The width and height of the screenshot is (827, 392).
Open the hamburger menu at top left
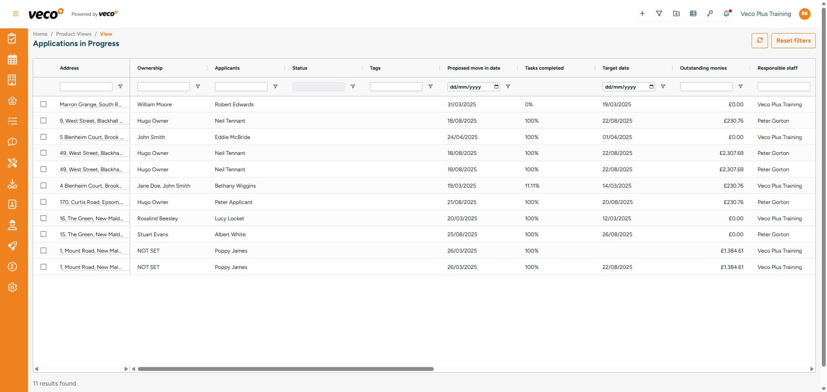point(15,13)
